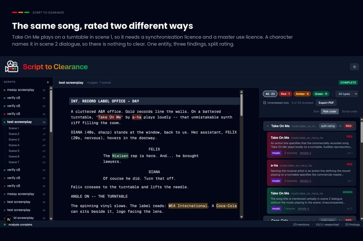Select Scene 2 in script tree
363x241 pixels.
[14, 134]
